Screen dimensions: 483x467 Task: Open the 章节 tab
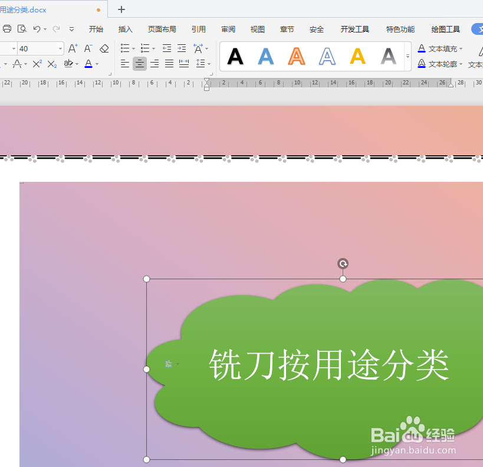coord(287,30)
